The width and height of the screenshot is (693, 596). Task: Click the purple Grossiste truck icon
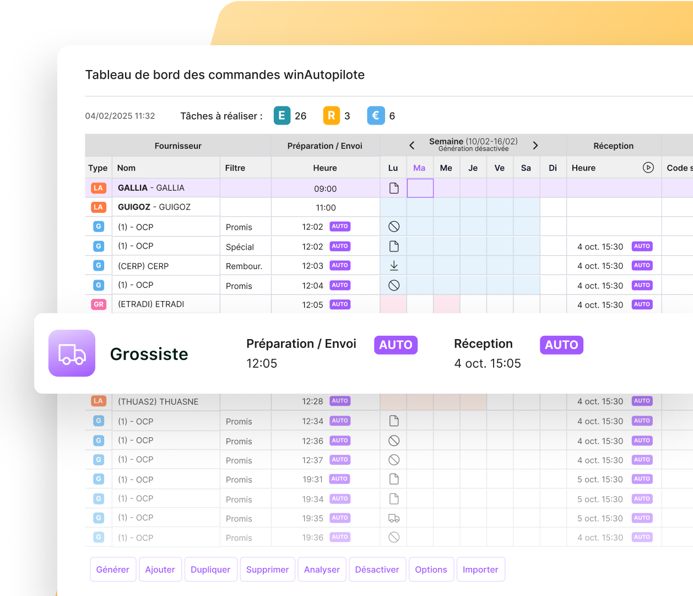[x=72, y=353]
